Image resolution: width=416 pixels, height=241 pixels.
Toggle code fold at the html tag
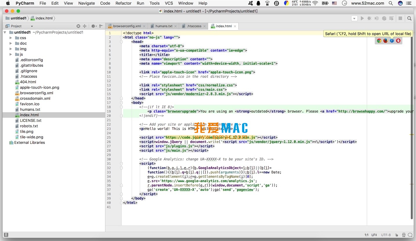point(121,37)
